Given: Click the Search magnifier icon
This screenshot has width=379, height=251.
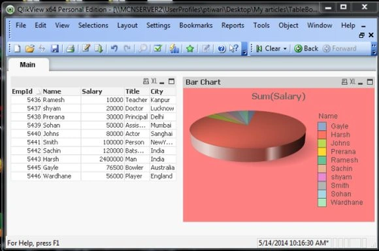Looking at the screenshot, I should [x=142, y=48].
